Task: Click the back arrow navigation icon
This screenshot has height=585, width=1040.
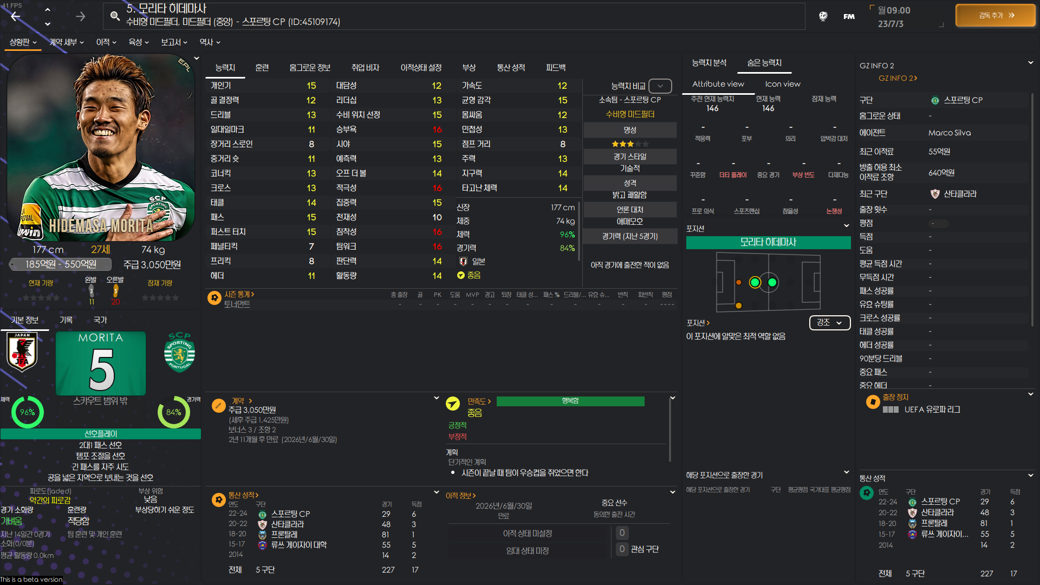Action: coord(16,16)
